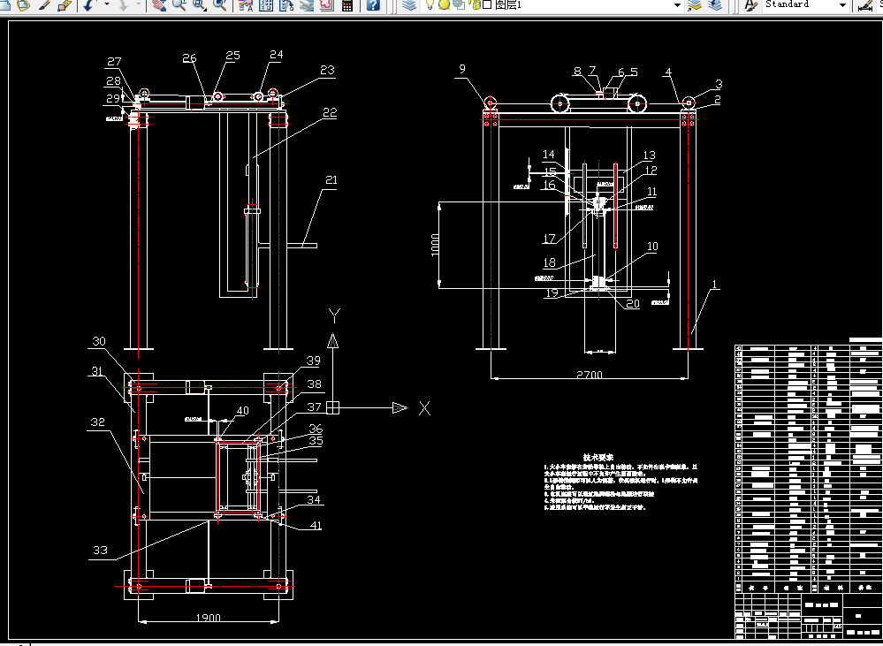The width and height of the screenshot is (883, 646).
Task: Select part callout number 30
Action: [x=98, y=341]
